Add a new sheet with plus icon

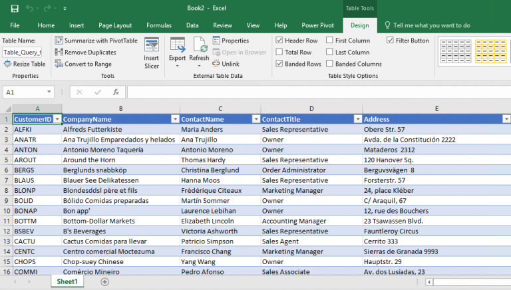coord(104,282)
